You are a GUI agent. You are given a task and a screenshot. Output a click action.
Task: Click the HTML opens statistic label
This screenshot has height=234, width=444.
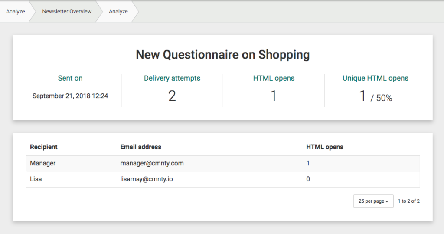click(x=274, y=78)
